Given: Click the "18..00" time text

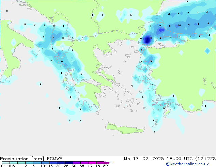Looking at the screenshot, I should [x=174, y=159].
